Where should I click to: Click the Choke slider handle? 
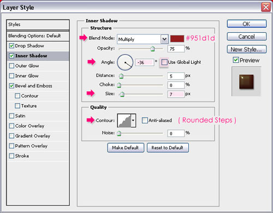click(x=119, y=85)
